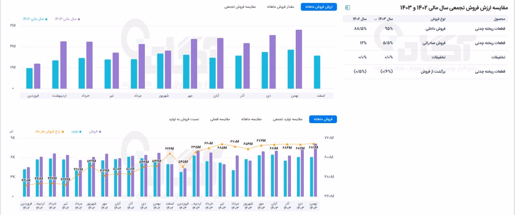Switch to the مقدار فروش ماهانه tab

click(280, 7)
